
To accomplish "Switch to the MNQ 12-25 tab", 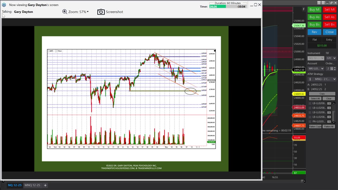I will [x=32, y=185].
